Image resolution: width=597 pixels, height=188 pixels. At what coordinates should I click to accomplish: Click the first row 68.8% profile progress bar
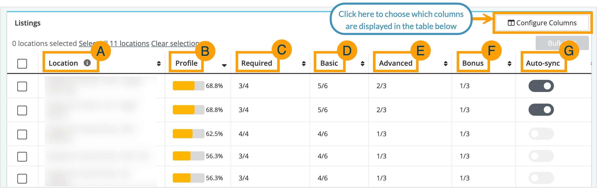[x=188, y=86]
